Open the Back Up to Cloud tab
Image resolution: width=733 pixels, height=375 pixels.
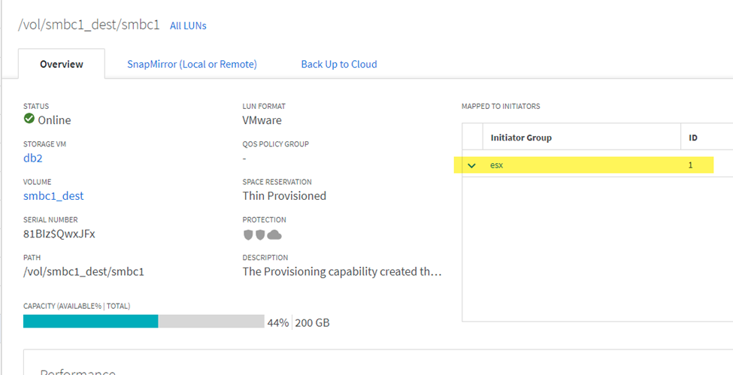click(x=339, y=65)
